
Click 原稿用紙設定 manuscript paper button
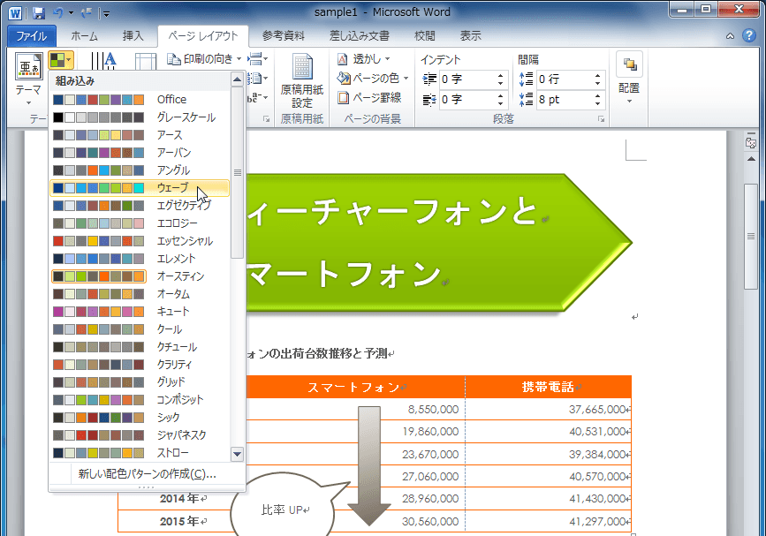(x=302, y=81)
